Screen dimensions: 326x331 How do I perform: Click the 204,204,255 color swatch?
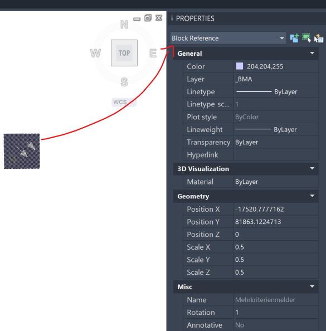click(240, 66)
